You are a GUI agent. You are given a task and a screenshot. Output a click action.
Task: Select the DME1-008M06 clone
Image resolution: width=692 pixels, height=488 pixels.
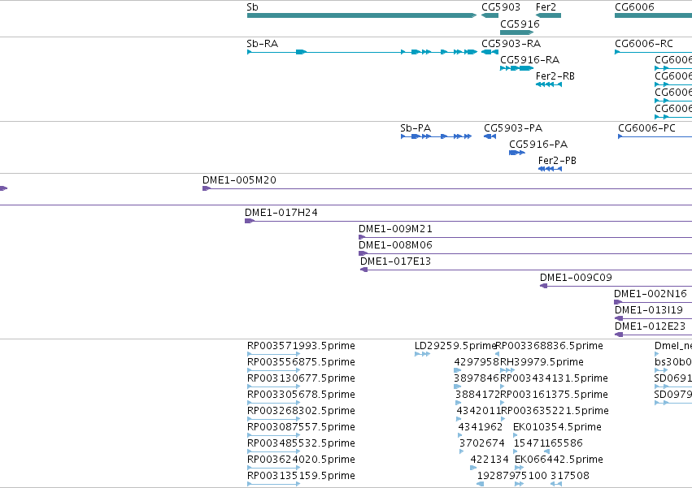tap(525, 253)
